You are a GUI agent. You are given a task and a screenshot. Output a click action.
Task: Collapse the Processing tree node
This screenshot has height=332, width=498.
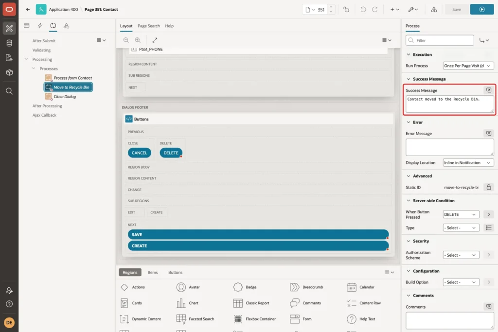pos(26,59)
